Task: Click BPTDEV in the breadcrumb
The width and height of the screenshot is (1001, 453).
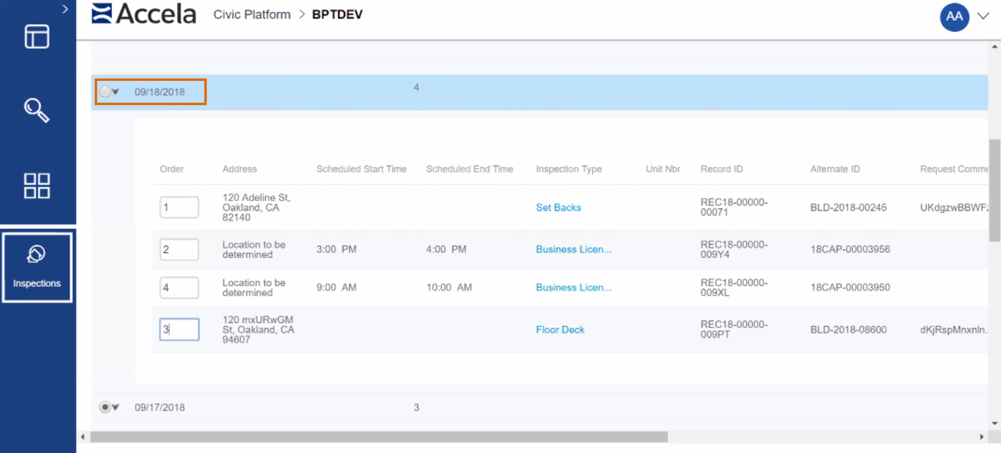Action: click(337, 14)
